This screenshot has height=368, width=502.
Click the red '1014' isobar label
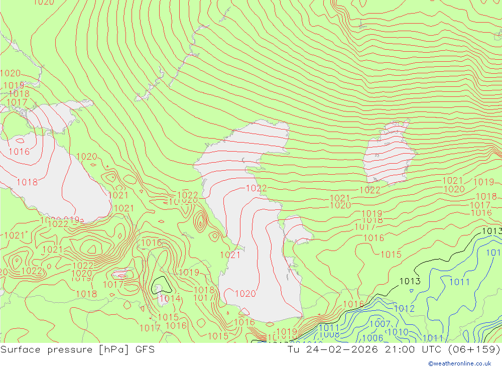pyautogui.click(x=170, y=299)
